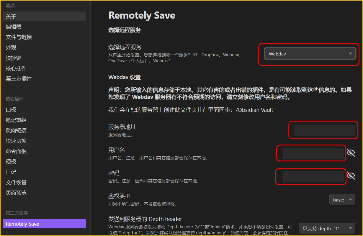Image resolution: width=363 pixels, height=236 pixels.
Task: Open 模板 plugin settings
Action: click(x=44, y=162)
